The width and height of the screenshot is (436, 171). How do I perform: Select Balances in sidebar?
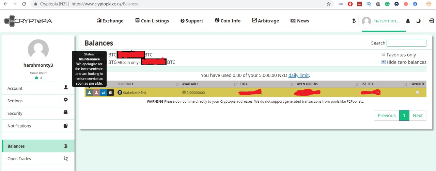click(x=38, y=146)
